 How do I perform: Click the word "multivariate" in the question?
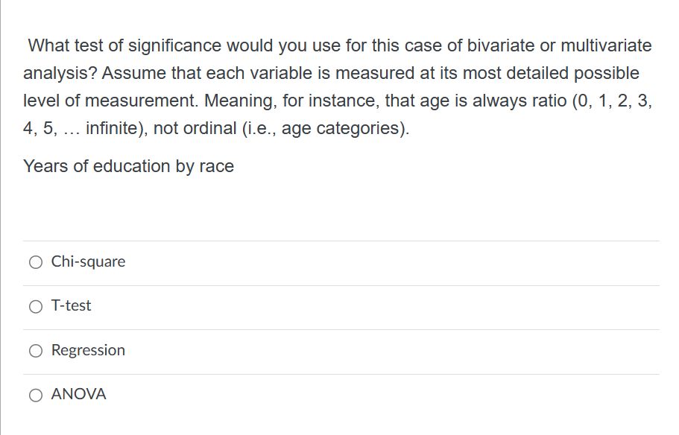(x=604, y=45)
